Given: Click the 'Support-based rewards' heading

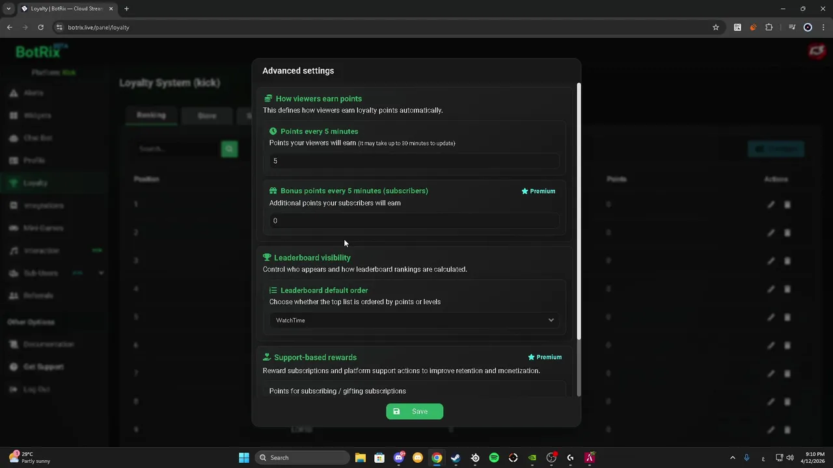Looking at the screenshot, I should [315, 357].
